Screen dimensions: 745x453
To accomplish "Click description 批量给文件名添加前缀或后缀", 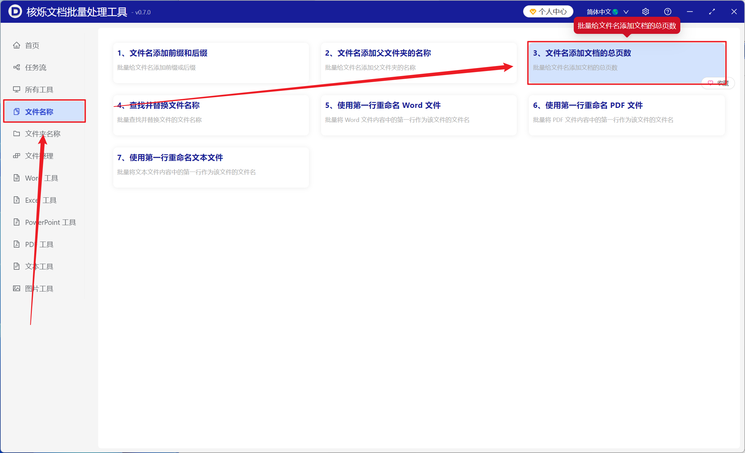I will [157, 67].
